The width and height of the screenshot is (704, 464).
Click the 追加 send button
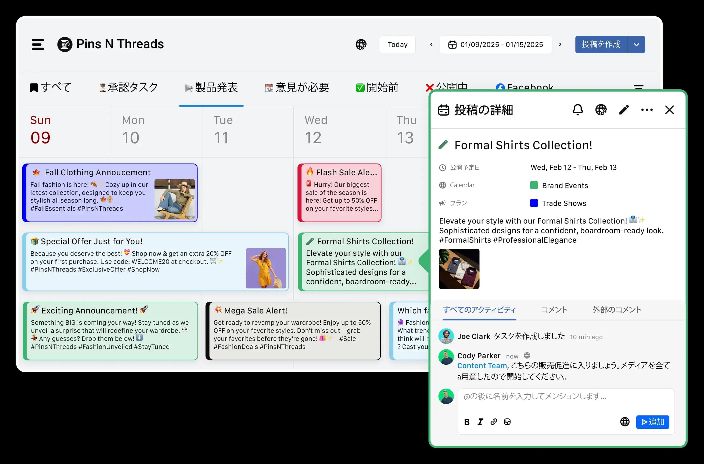(652, 422)
